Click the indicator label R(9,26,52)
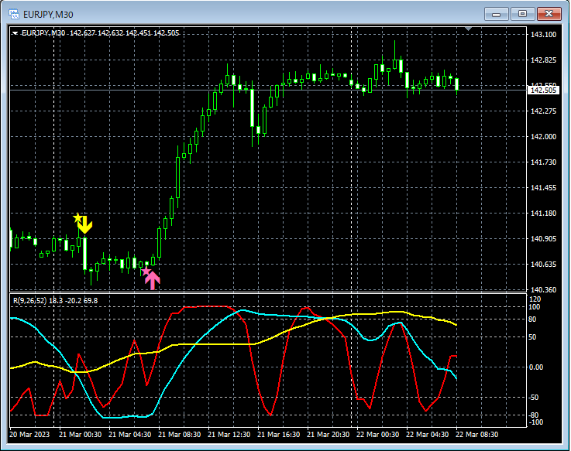Image resolution: width=571 pixels, height=451 pixels. coord(30,301)
